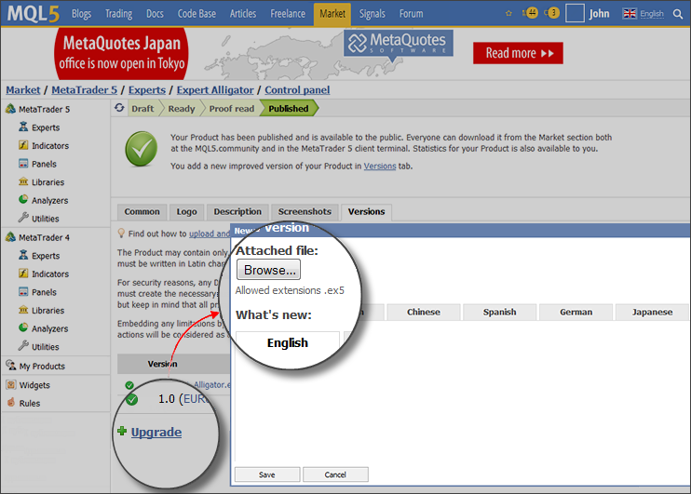The image size is (691, 494).
Task: Click Save in New version dialog
Action: [x=267, y=474]
